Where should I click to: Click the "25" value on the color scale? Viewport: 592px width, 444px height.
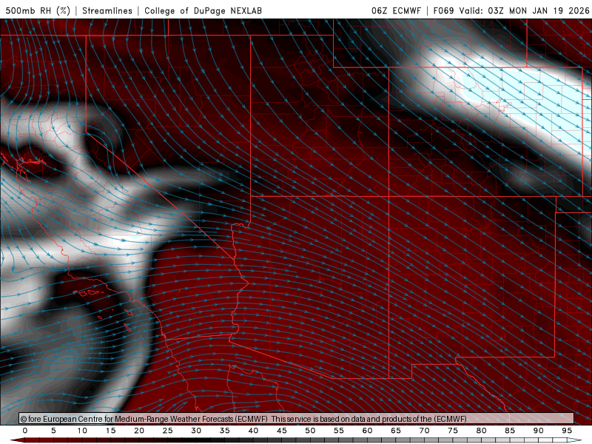168,431
